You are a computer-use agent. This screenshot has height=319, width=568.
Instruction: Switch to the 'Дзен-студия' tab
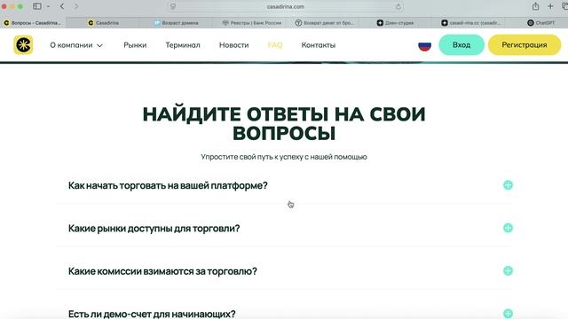pyautogui.click(x=395, y=23)
